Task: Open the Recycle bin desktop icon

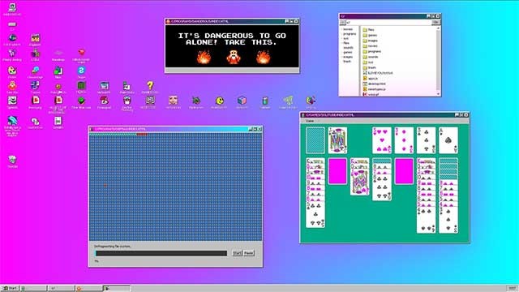Action: [x=12, y=159]
